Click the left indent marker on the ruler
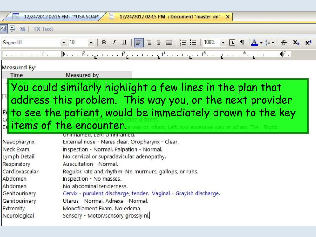316x237 pixels. pyautogui.click(x=64, y=54)
